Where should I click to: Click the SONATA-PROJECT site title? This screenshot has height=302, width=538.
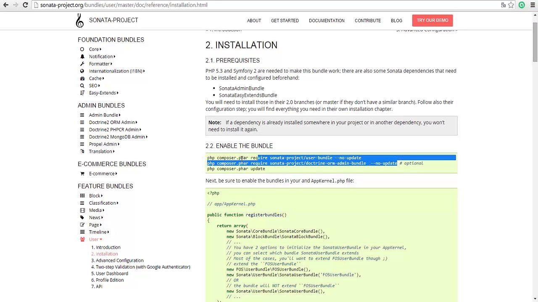tap(113, 20)
